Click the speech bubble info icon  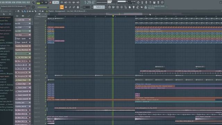[x=162, y=2]
